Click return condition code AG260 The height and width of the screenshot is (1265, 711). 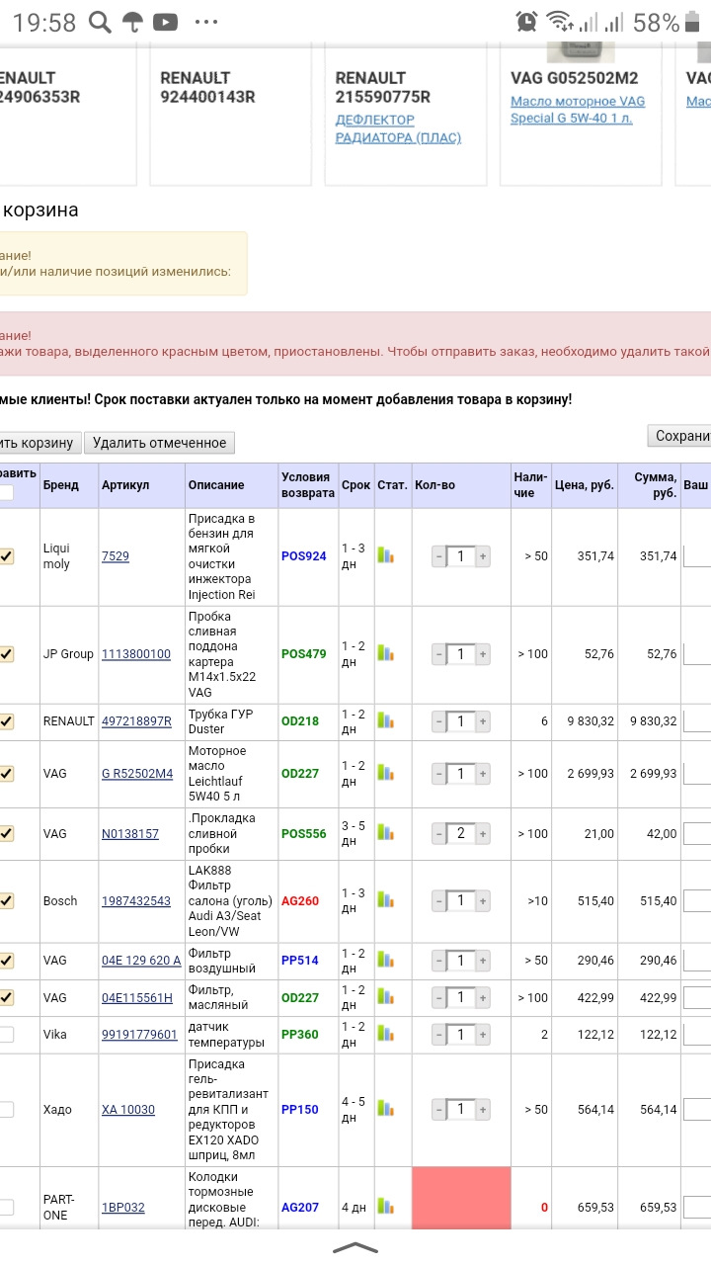[x=302, y=900]
